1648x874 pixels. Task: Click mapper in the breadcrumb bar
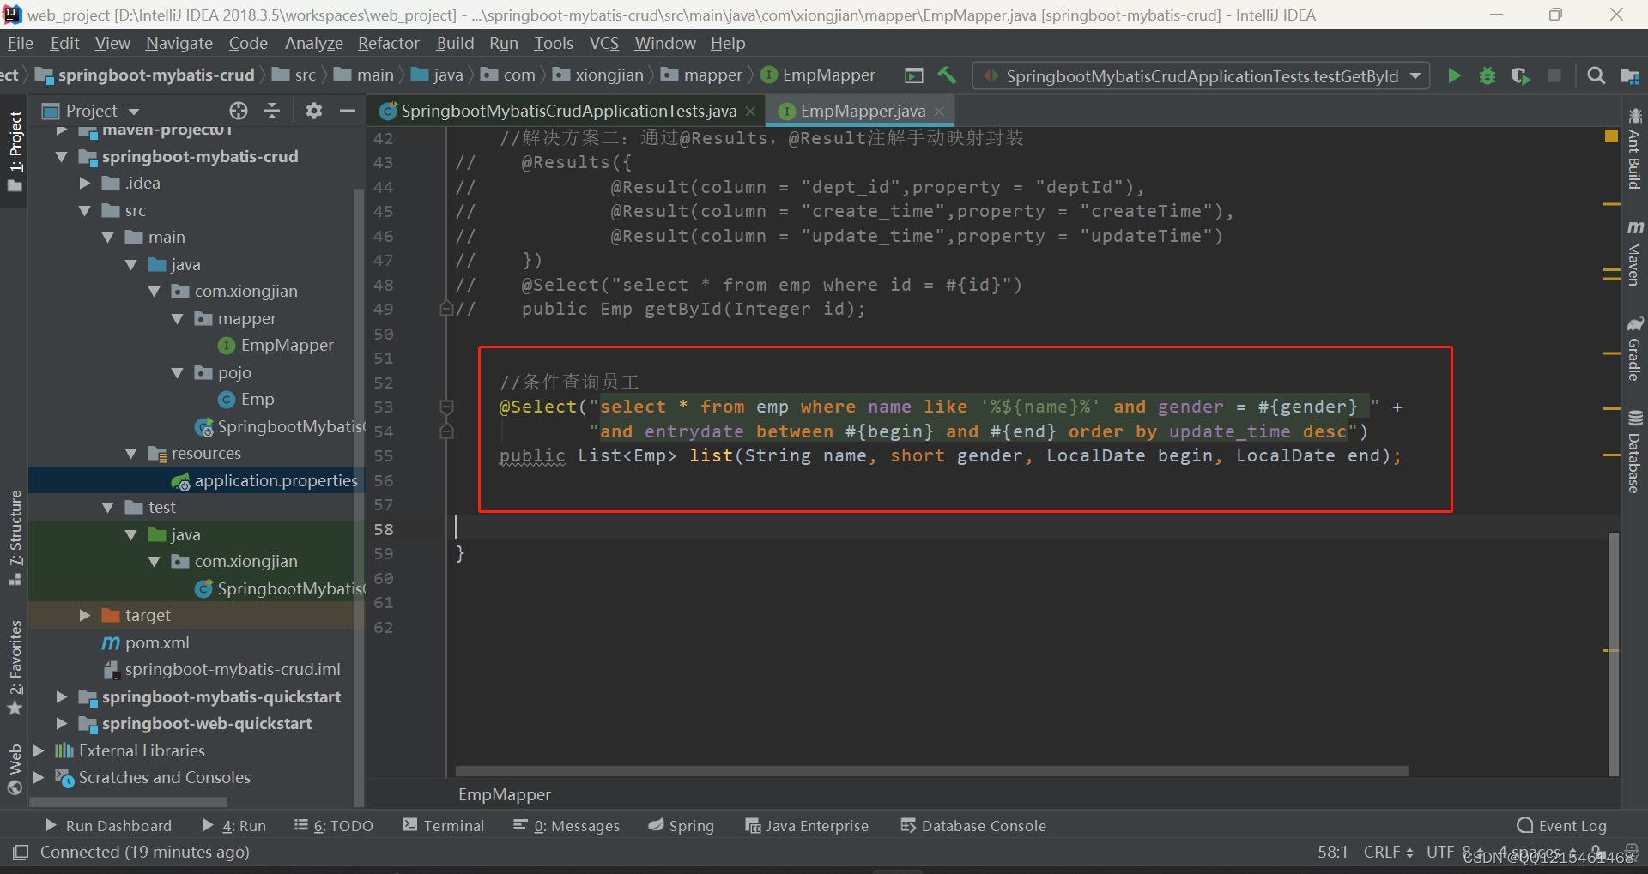click(702, 75)
